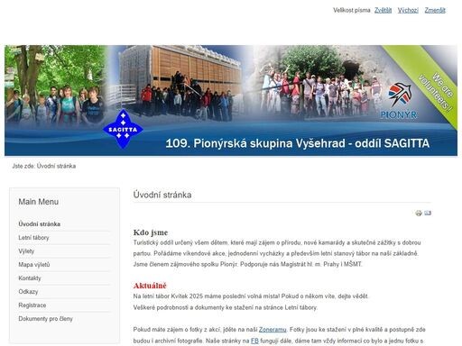
Task: Click the 'Velikost písma' label
Action: click(x=351, y=10)
